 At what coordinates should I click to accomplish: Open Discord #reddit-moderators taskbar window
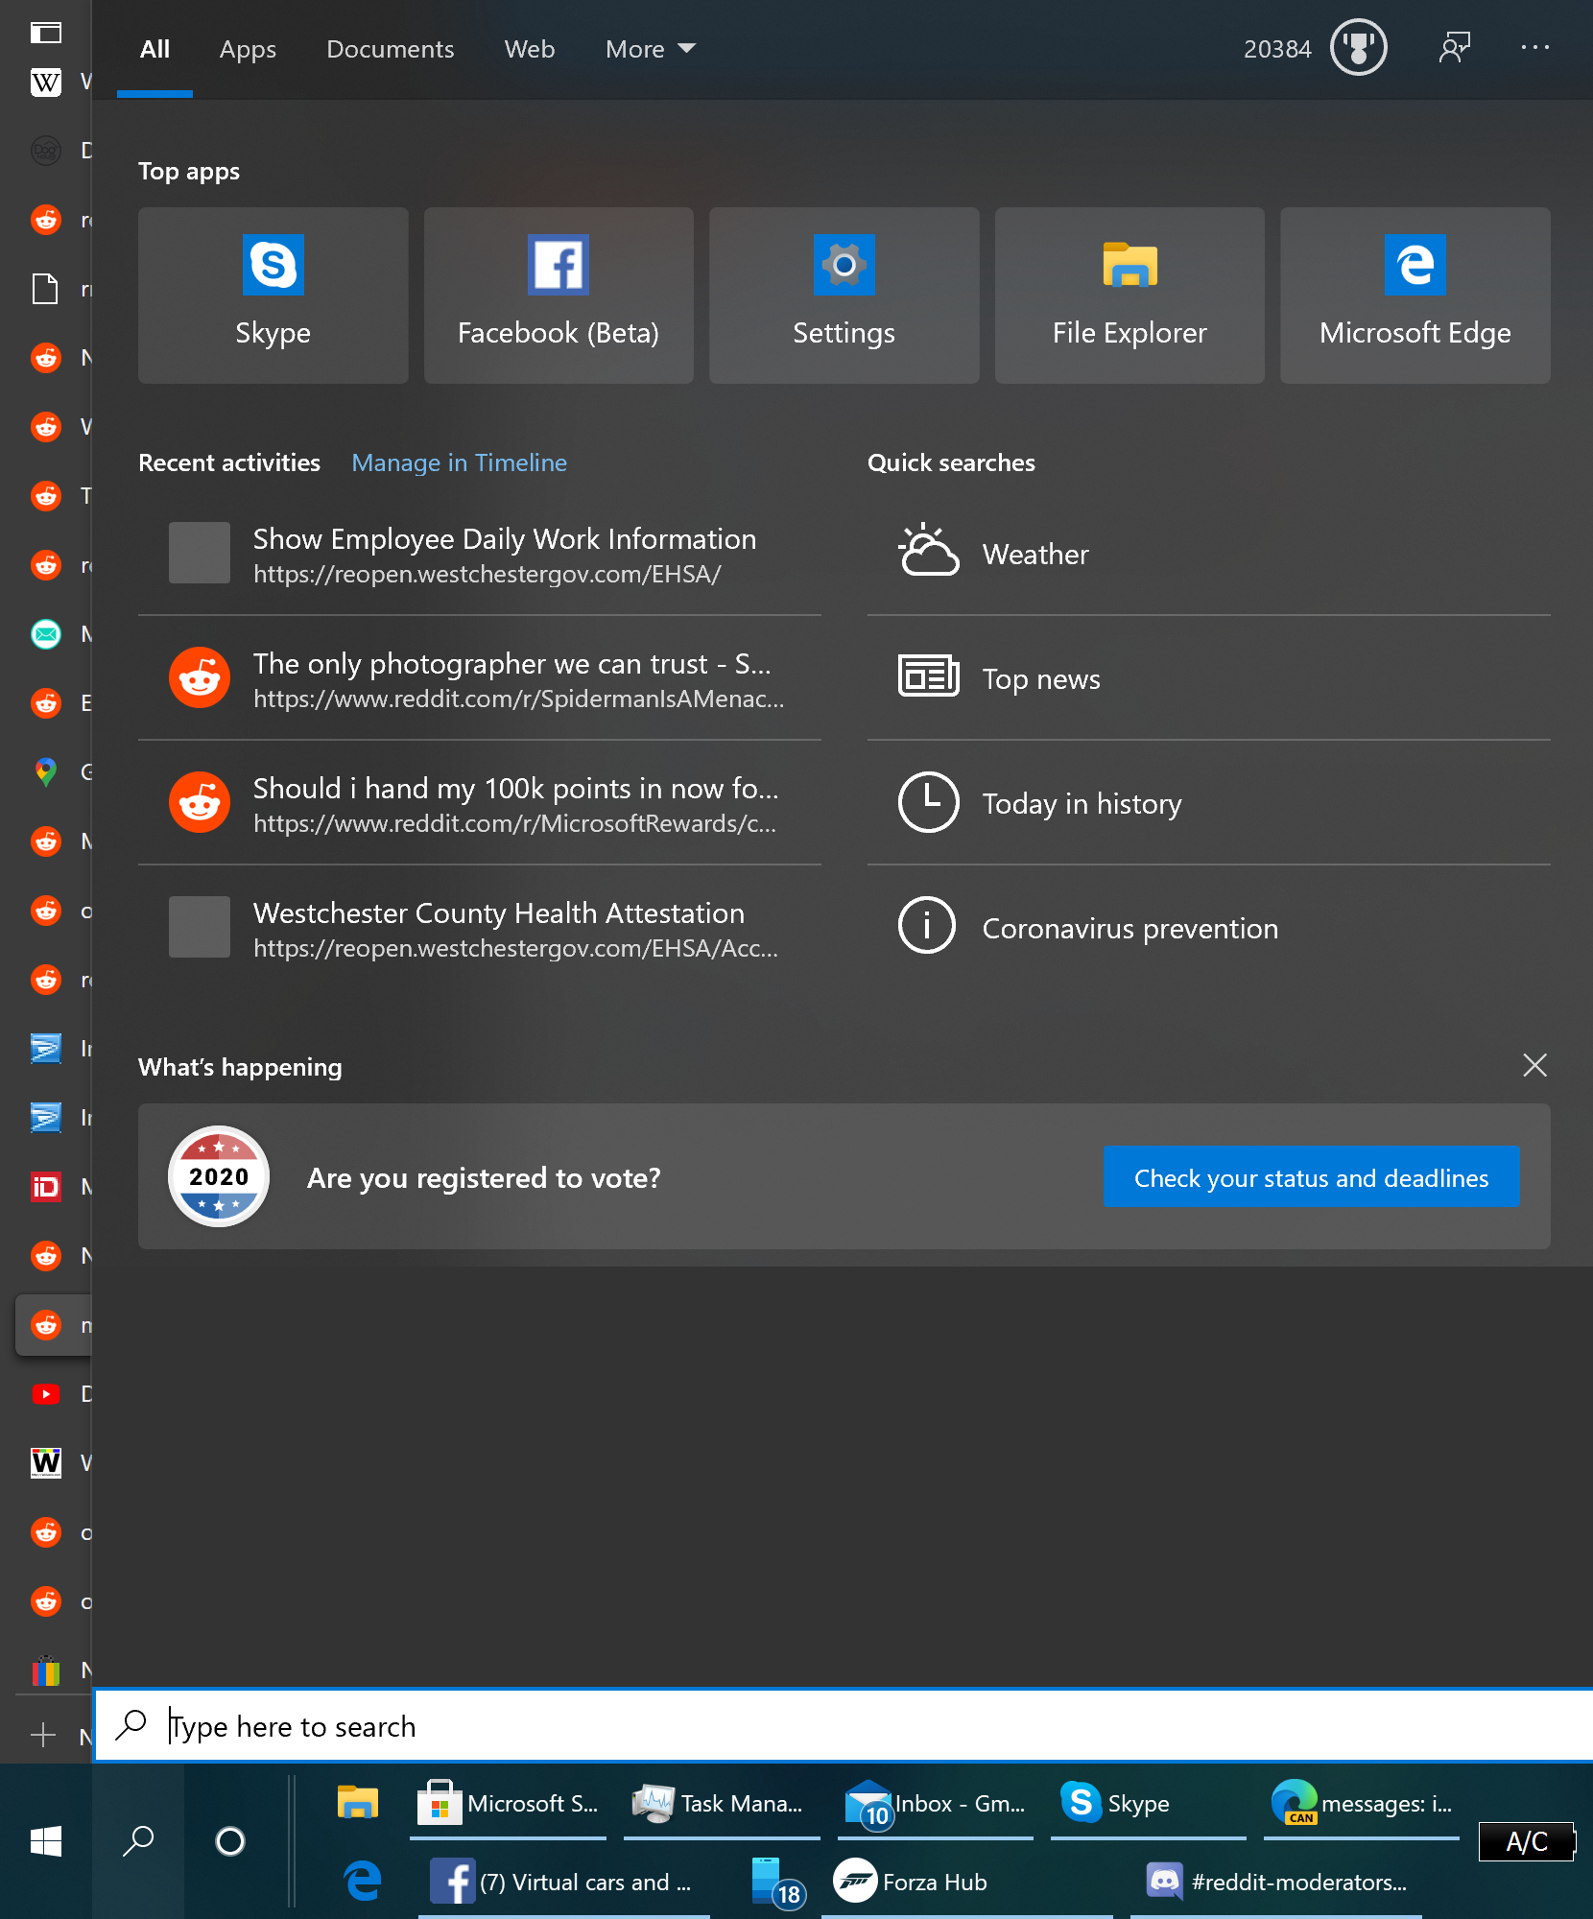(1276, 1883)
